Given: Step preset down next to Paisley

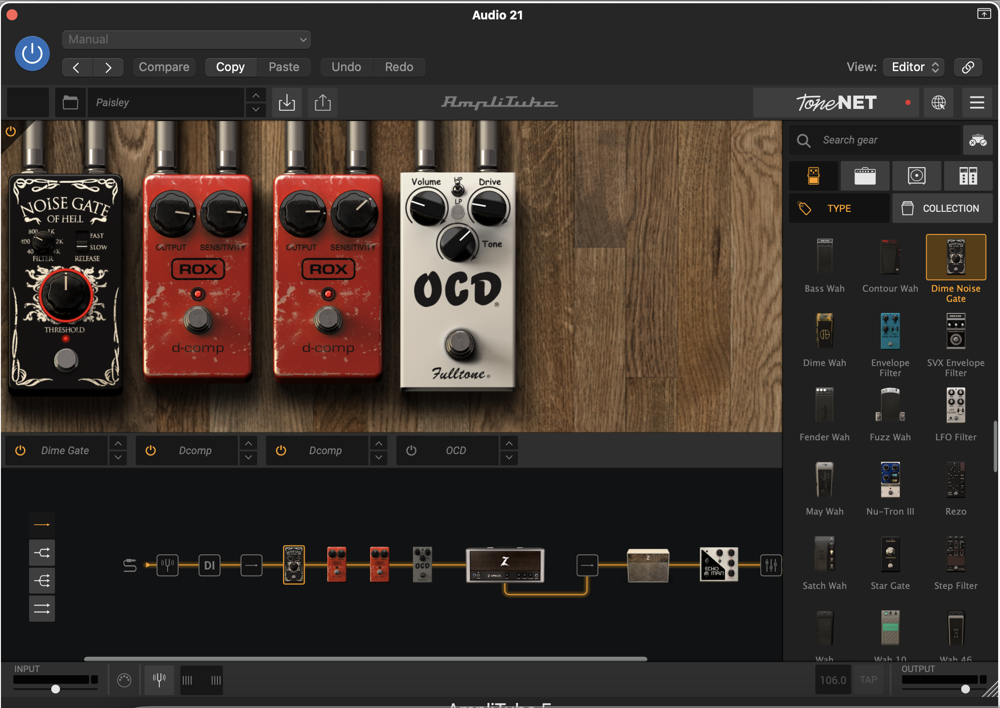Looking at the screenshot, I should [256, 110].
